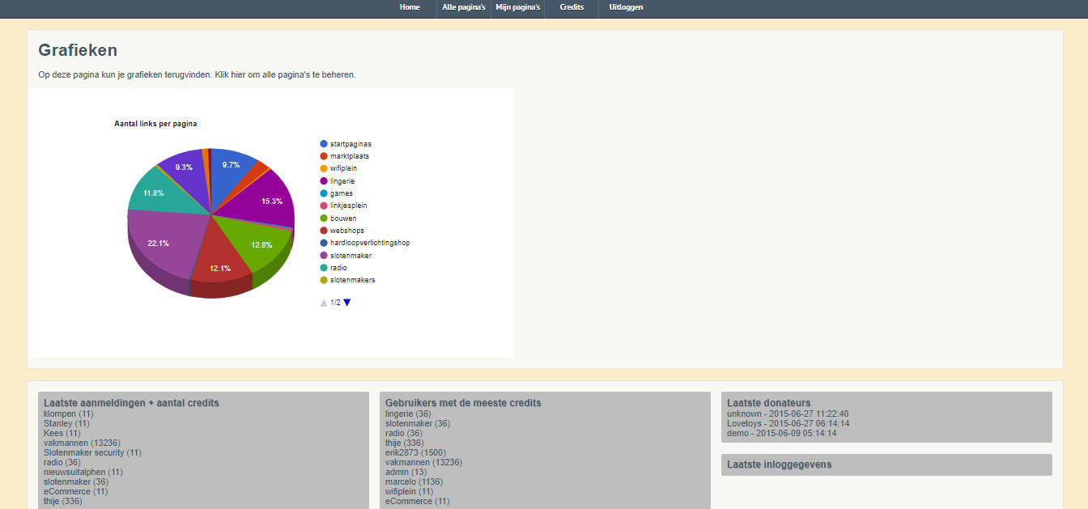Click the marktplaats legend color dot
Viewport: 1088px width, 509px height.
pyautogui.click(x=324, y=156)
